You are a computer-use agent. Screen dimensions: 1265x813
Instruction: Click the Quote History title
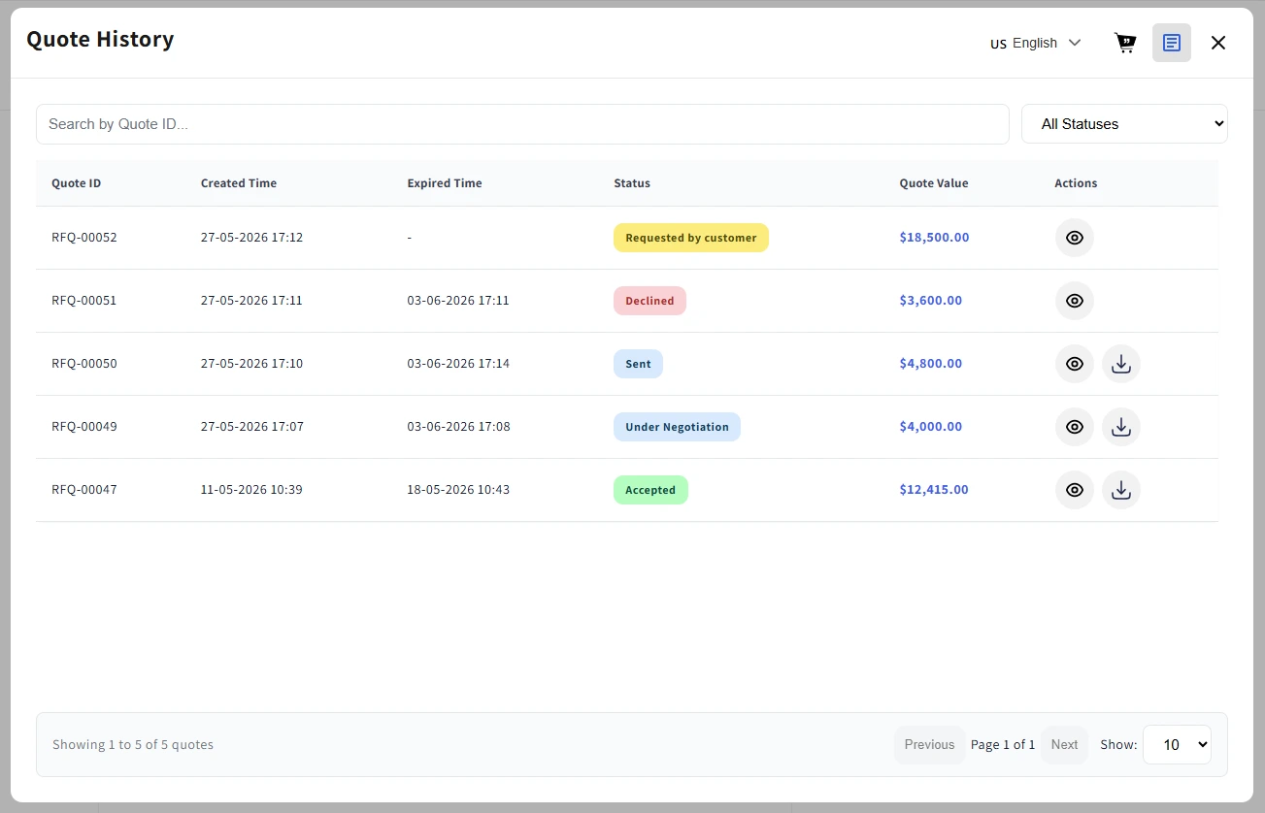[x=100, y=40]
